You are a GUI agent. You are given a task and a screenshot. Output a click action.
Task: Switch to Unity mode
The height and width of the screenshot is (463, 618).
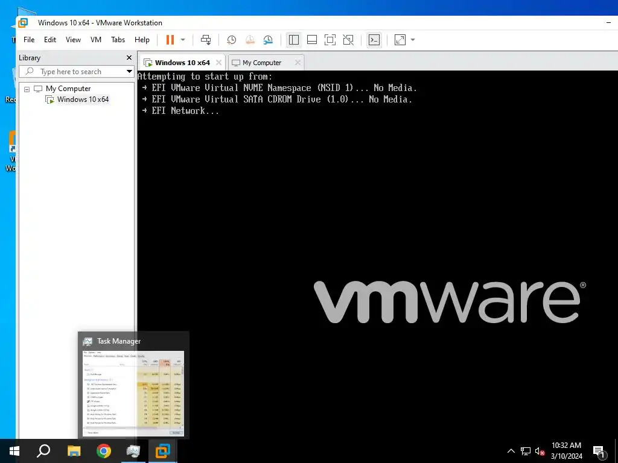348,40
